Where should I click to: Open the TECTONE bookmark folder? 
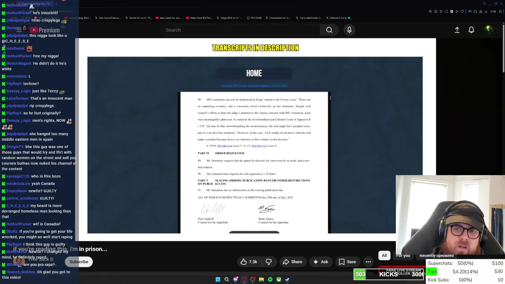click(x=254, y=18)
